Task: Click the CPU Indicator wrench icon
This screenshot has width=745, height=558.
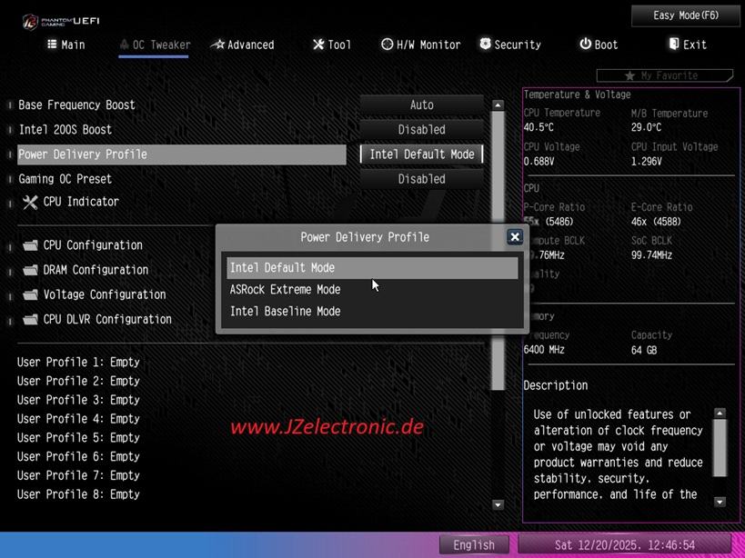Action: [x=30, y=203]
